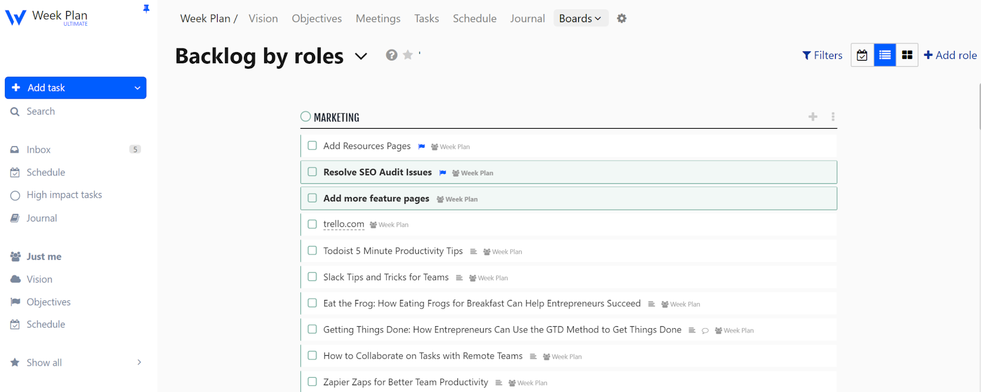Check the Add Resources Pages task
Screen dimensions: 981x392
click(x=312, y=146)
